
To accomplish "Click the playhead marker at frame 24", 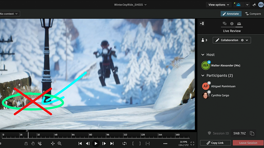I will [28, 134].
